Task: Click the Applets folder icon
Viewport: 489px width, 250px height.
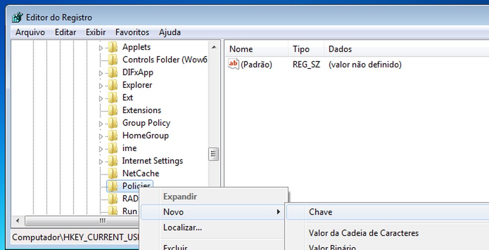Action: (x=113, y=47)
